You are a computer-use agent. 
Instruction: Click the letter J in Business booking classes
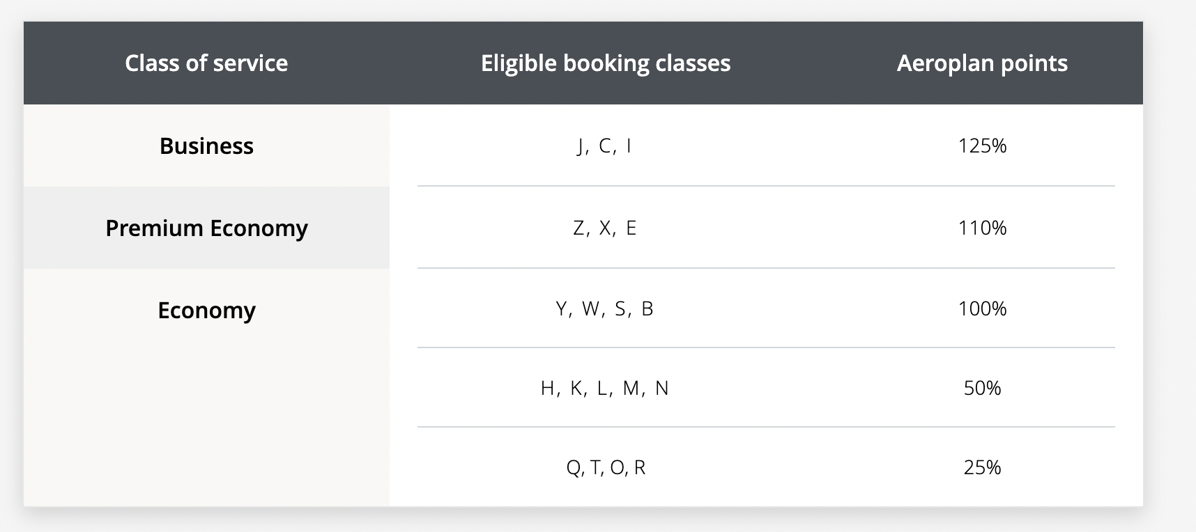580,146
